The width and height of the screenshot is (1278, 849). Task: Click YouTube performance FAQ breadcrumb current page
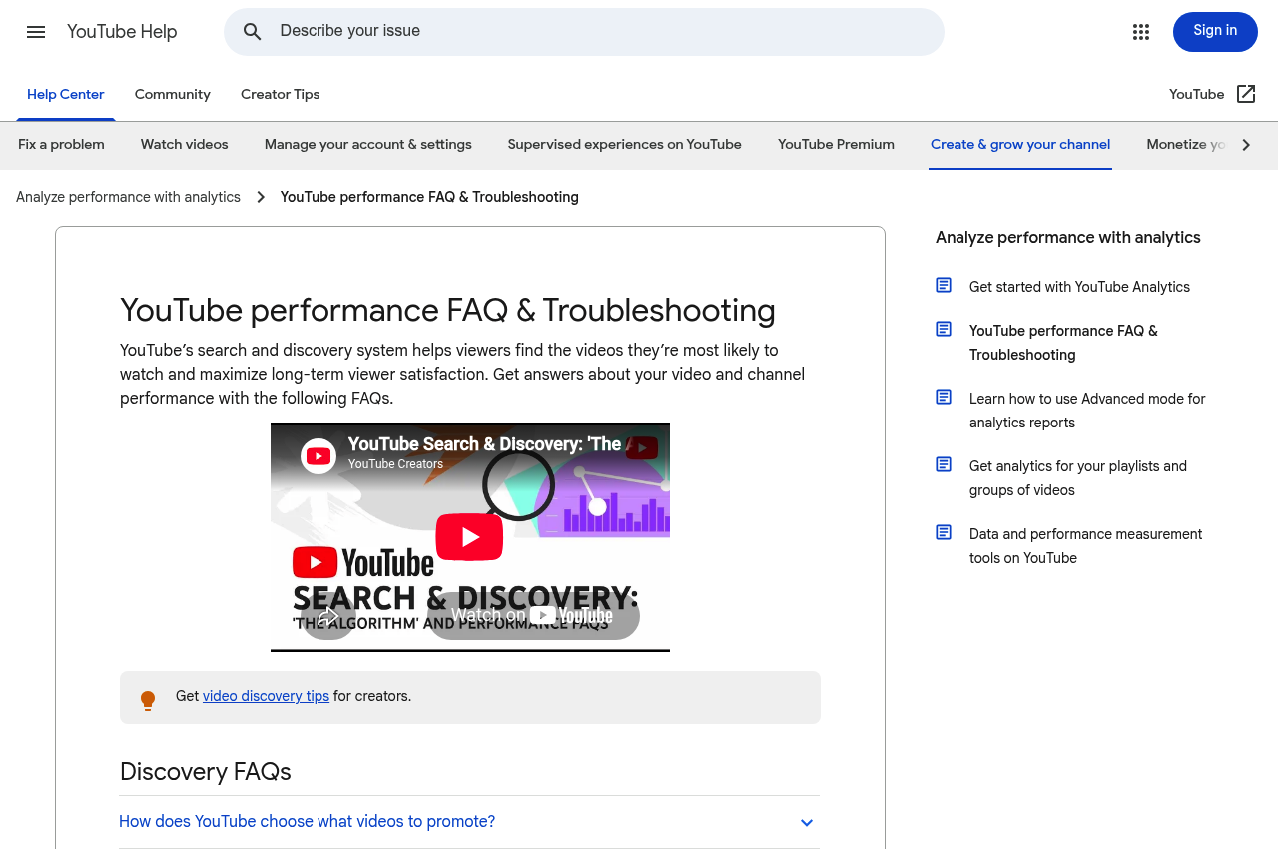429,197
